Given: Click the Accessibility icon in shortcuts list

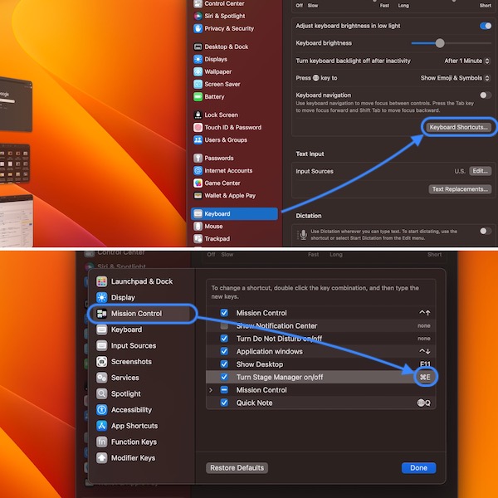Looking at the screenshot, I should tap(101, 410).
